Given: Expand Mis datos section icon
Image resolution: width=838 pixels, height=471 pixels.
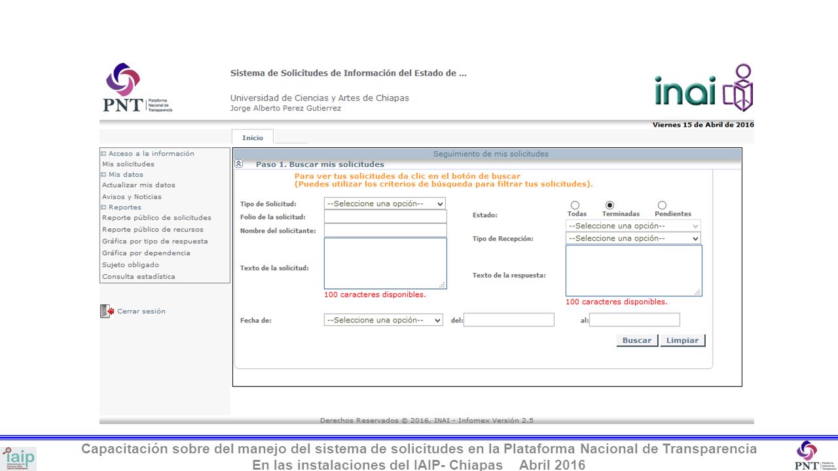Looking at the screenshot, I should point(103,175).
